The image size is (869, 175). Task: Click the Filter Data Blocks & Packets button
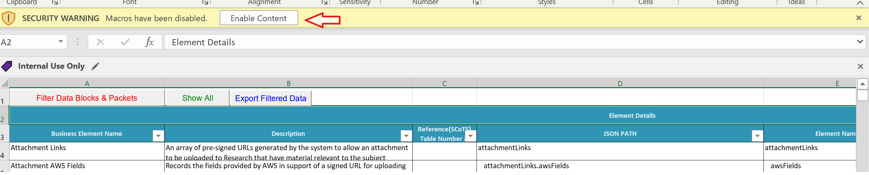tap(87, 98)
